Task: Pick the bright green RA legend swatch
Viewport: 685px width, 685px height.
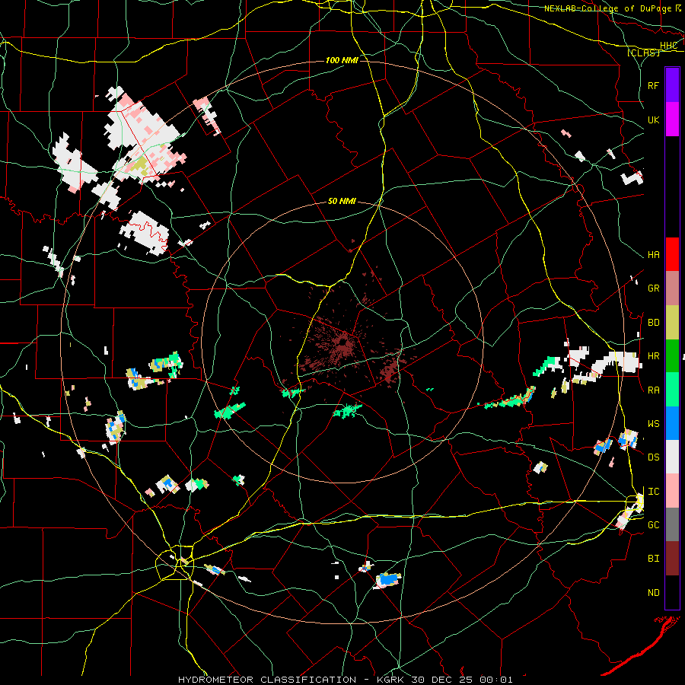Action: point(672,390)
